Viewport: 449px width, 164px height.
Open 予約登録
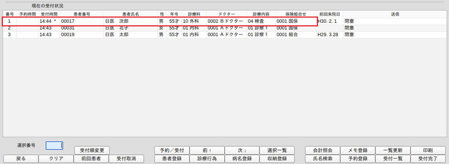coord(358,159)
